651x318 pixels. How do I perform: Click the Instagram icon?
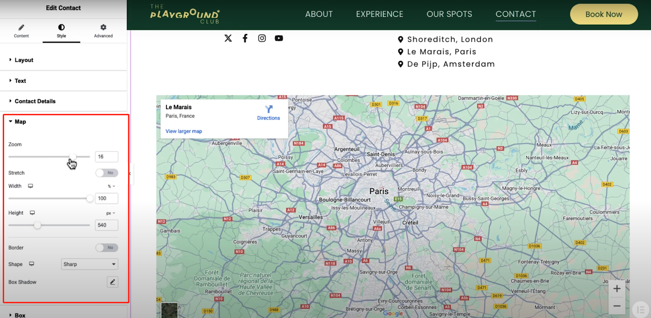(x=262, y=38)
